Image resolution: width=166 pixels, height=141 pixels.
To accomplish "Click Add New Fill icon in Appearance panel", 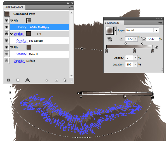I will click(x=18, y=80).
